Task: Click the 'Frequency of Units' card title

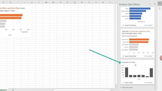Action: pyautogui.click(x=128, y=62)
